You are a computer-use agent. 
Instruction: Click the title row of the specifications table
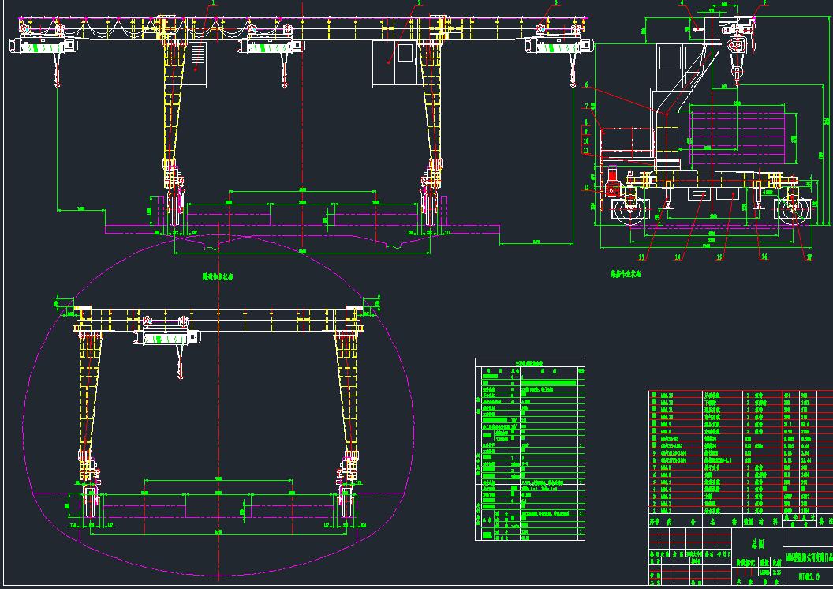pos(529,362)
